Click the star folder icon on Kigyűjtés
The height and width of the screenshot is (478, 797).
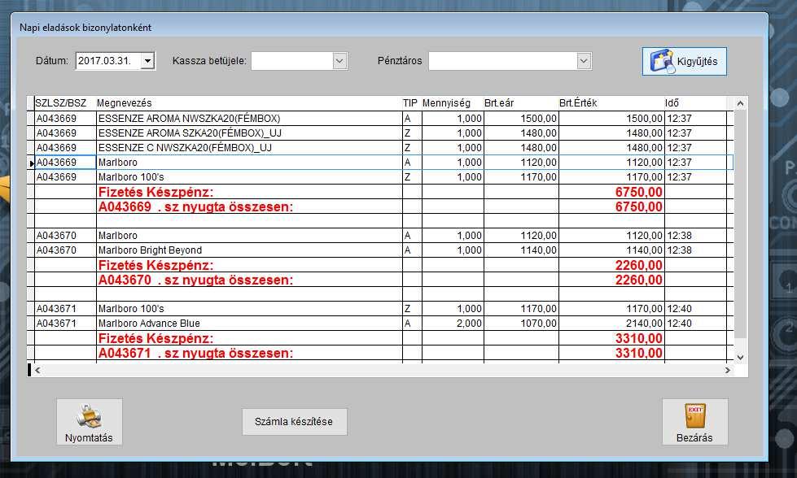(x=662, y=62)
